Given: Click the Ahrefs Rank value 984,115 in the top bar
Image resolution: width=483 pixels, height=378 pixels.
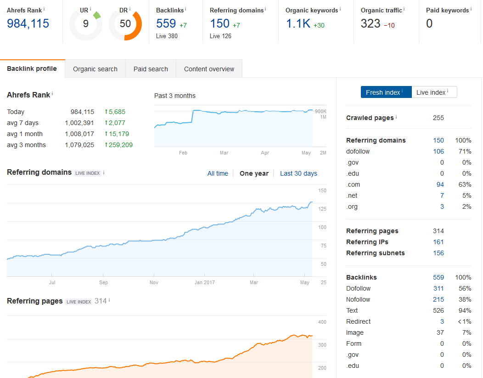Looking at the screenshot, I should pyautogui.click(x=28, y=23).
